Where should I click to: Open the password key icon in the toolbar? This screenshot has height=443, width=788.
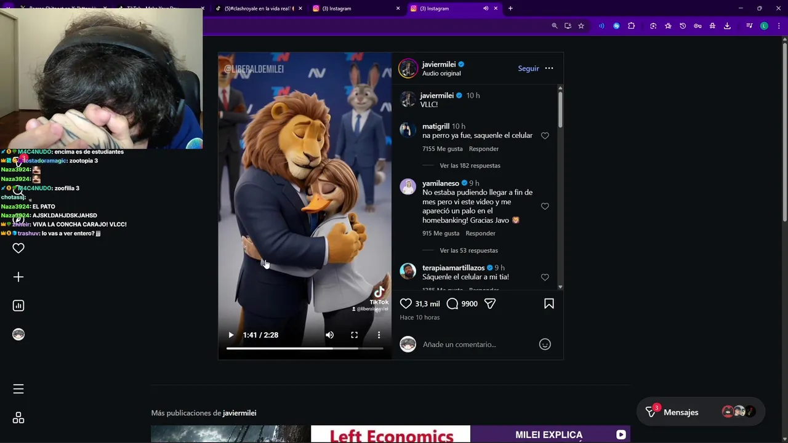coord(698,26)
